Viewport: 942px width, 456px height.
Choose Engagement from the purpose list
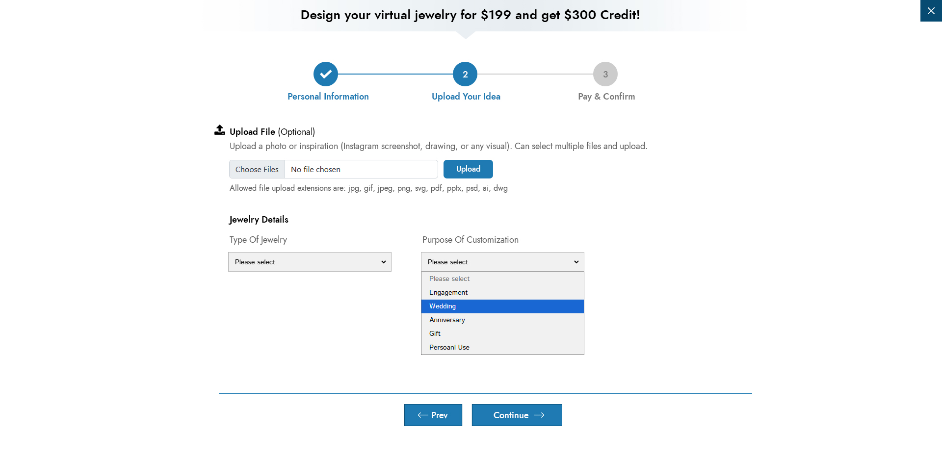coord(448,292)
